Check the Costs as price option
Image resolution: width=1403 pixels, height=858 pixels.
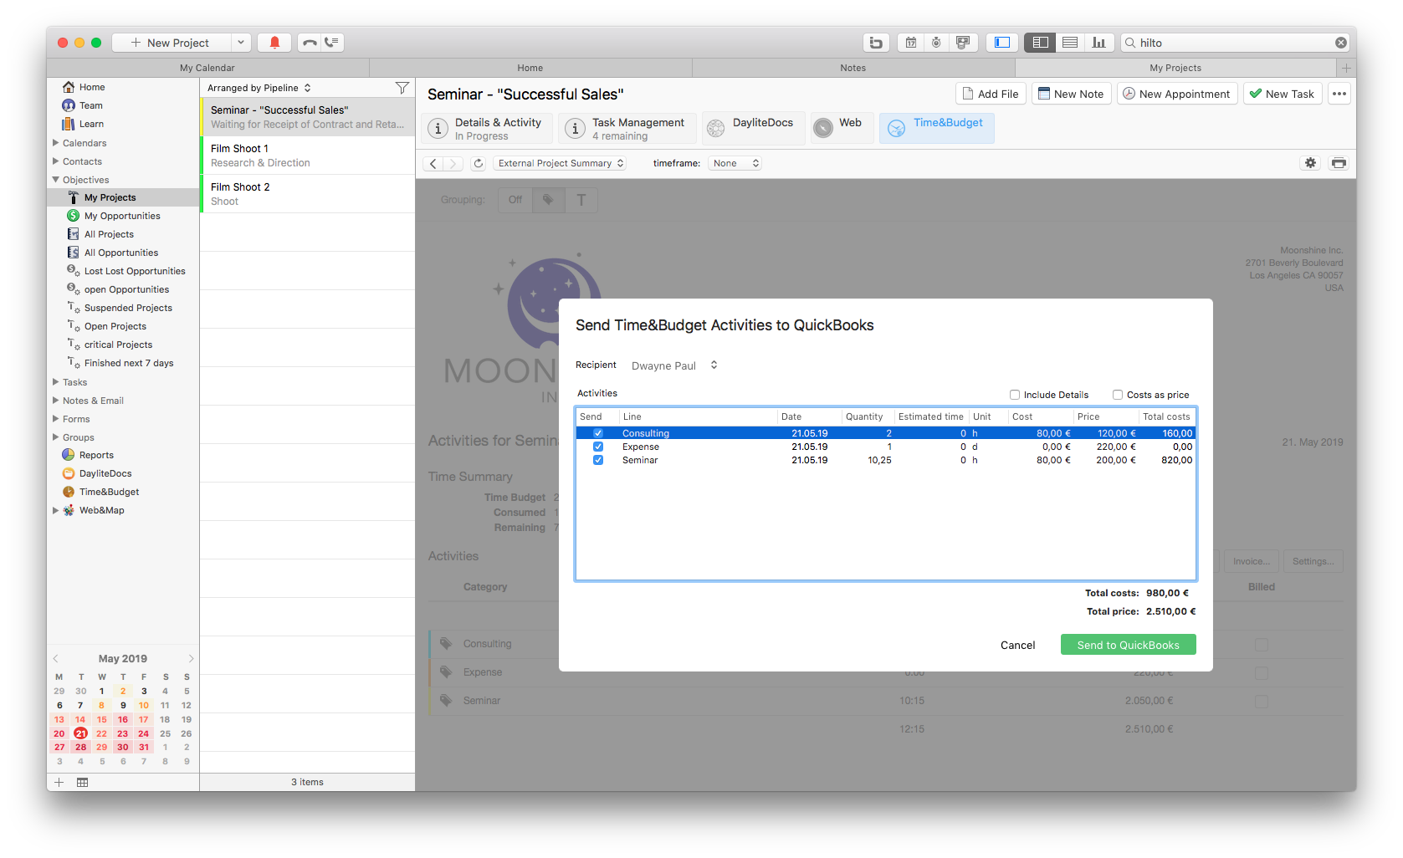tap(1118, 395)
